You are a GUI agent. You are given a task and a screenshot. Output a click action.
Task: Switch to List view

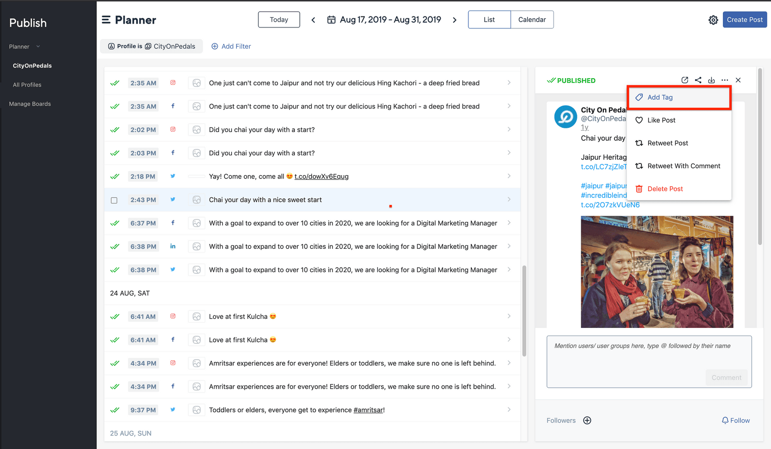point(489,20)
